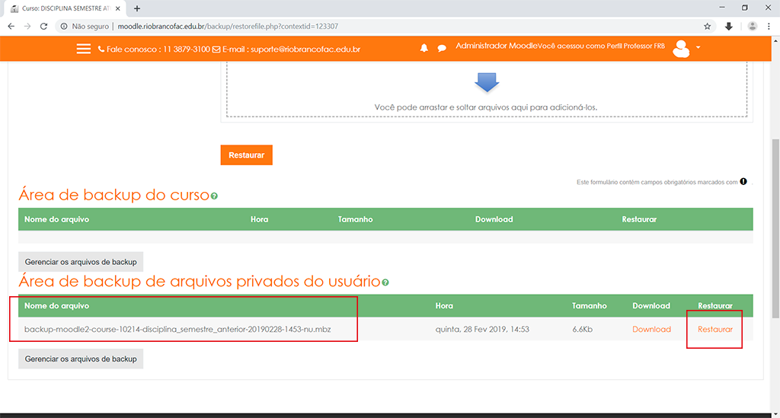Click the help icon beside arquivos privados do usuário
The width and height of the screenshot is (780, 418).
385,282
